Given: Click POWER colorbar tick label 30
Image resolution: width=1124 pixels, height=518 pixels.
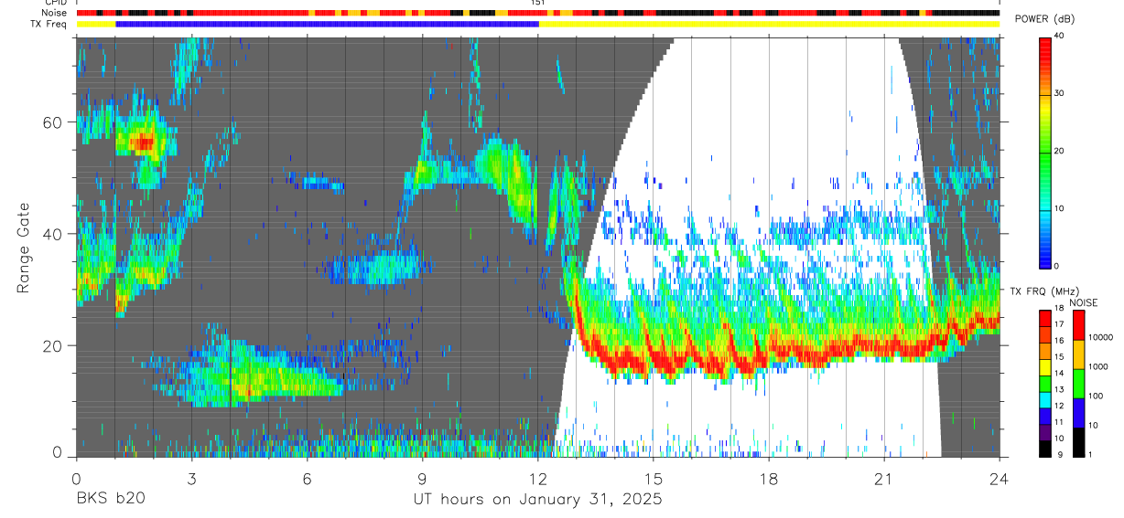Looking at the screenshot, I should click(1060, 93).
